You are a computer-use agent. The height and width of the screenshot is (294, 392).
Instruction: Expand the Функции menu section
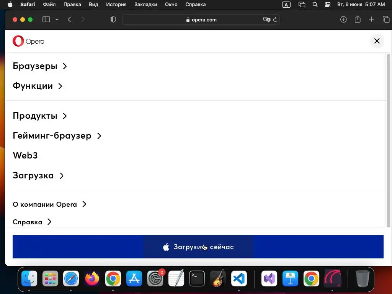coord(38,86)
